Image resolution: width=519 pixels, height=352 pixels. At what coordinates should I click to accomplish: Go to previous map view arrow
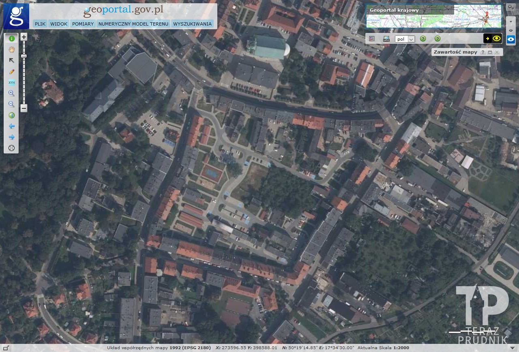[x=11, y=126]
